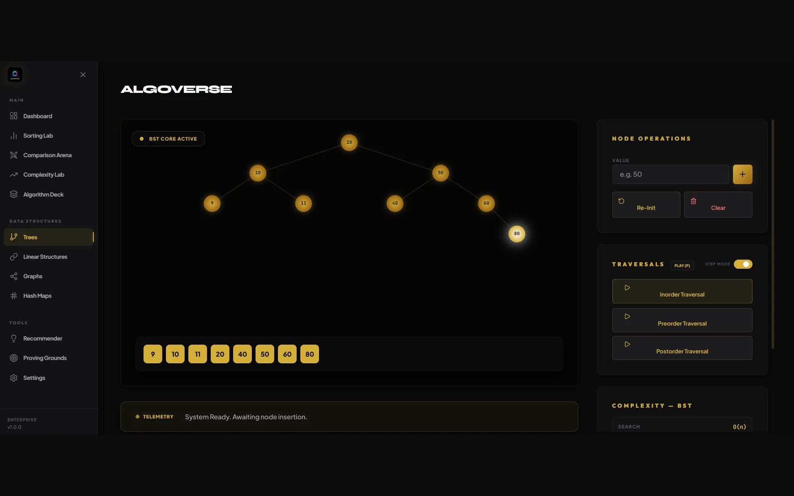Open the Settings page label
Viewport: 794px width, 496px height.
click(34, 378)
